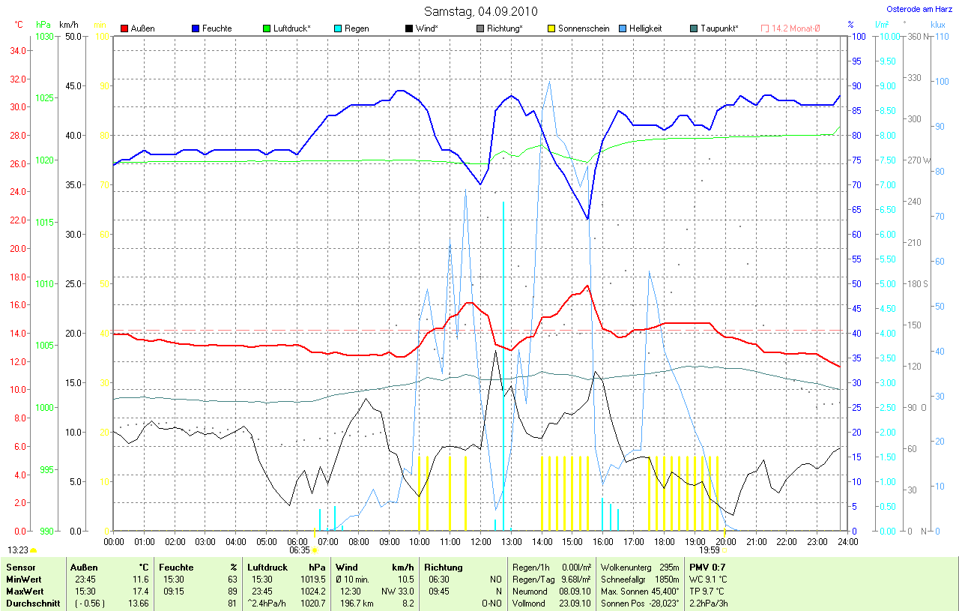This screenshot has height=611, width=959.
Task: Toggle the 14.2 Monat-Ø checkbox box
Action: pos(765,28)
